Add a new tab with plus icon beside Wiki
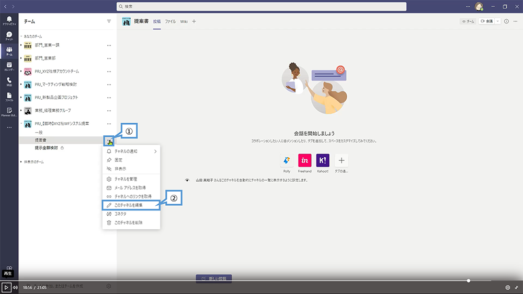Image resolution: width=523 pixels, height=294 pixels. [x=194, y=21]
